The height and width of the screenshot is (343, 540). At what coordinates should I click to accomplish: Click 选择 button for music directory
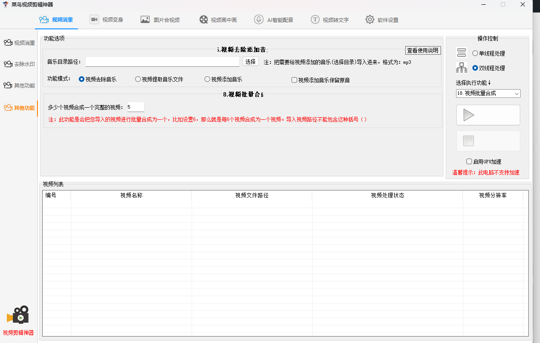(250, 62)
